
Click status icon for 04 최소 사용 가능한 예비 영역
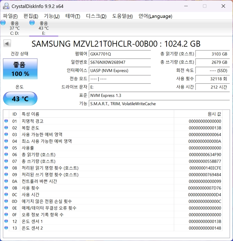pyautogui.click(x=6, y=141)
